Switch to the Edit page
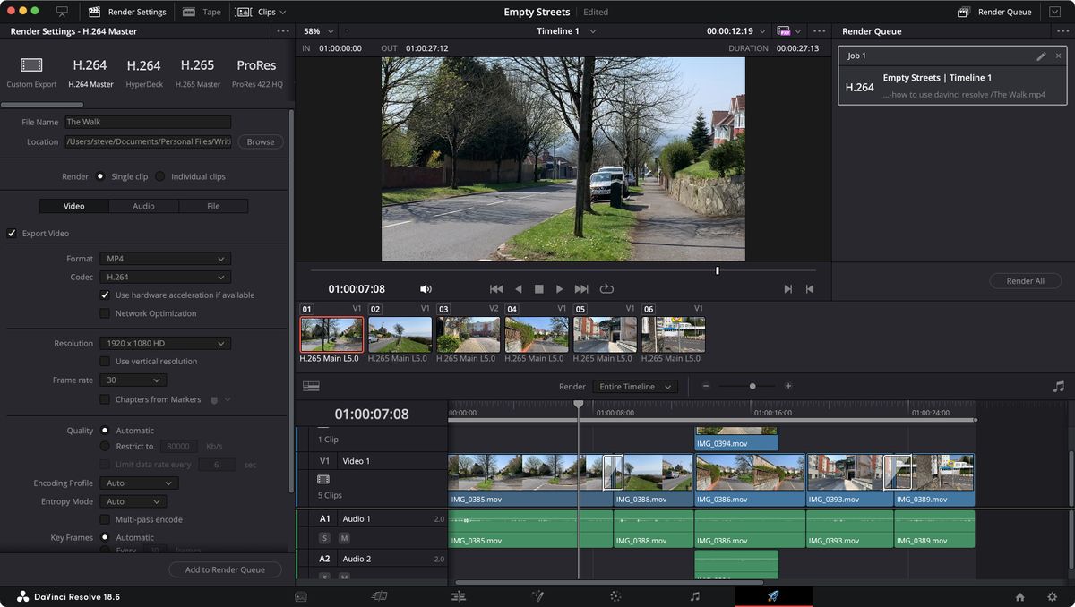 tap(460, 596)
